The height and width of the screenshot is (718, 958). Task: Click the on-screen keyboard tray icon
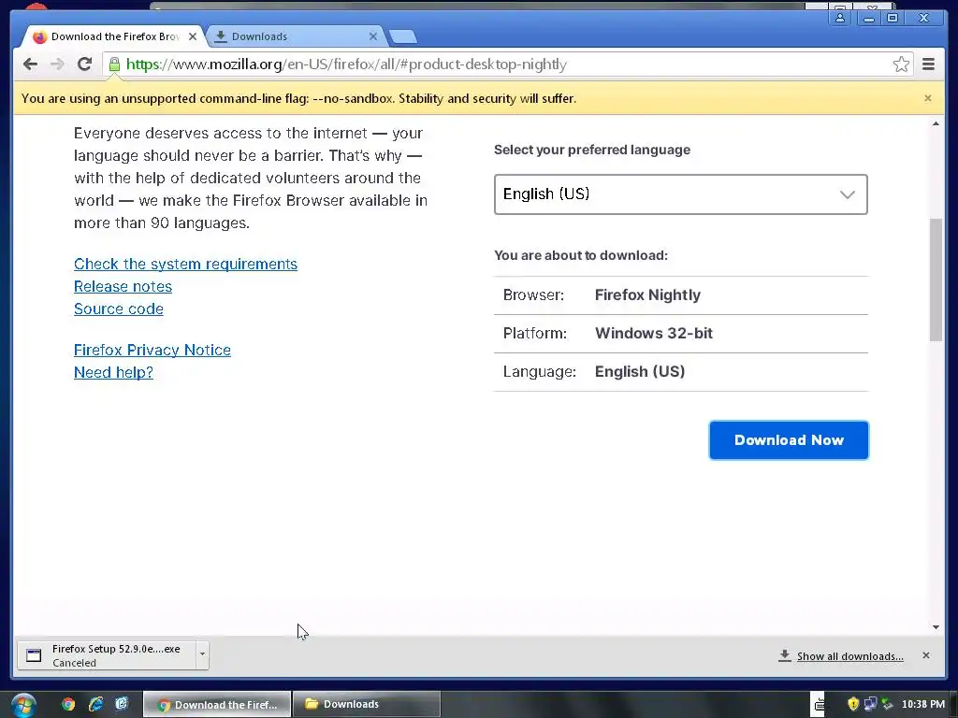[819, 705]
